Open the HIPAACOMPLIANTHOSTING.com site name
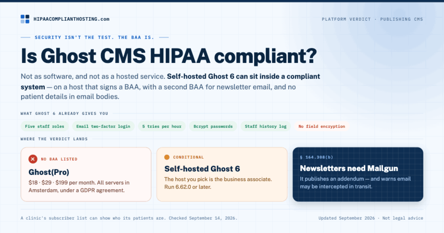 [71, 19]
